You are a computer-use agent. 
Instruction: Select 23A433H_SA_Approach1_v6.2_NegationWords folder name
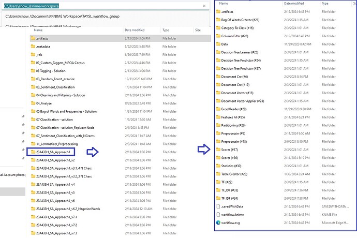[x=68, y=209]
